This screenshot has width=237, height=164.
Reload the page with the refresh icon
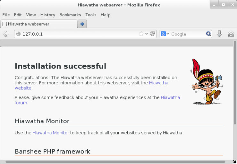[x=152, y=34]
